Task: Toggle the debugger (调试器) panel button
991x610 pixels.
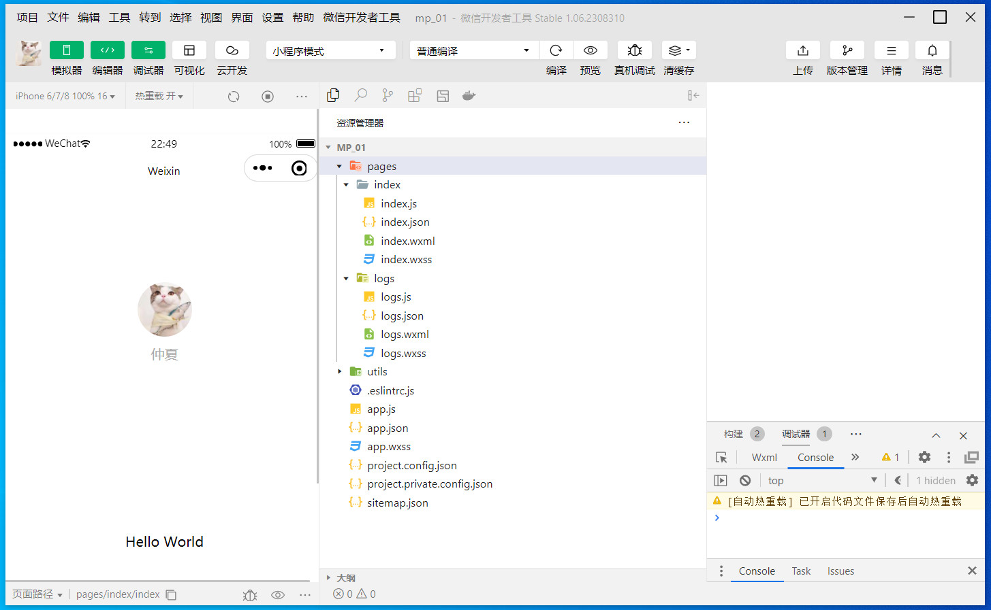Action: (148, 50)
